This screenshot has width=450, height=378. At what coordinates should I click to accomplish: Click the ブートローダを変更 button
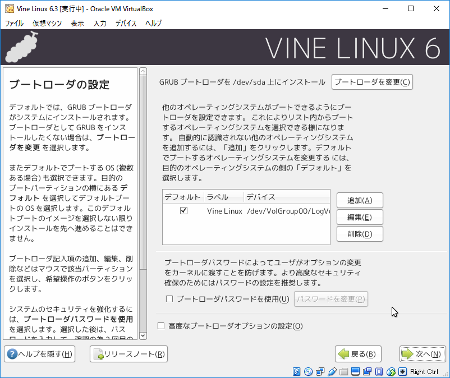click(372, 82)
